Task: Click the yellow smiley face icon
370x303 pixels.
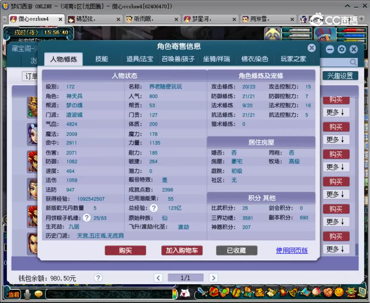Action: click(339, 293)
